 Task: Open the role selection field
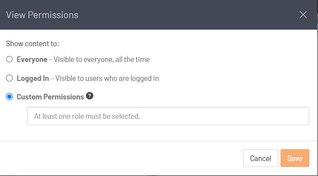pyautogui.click(x=168, y=116)
